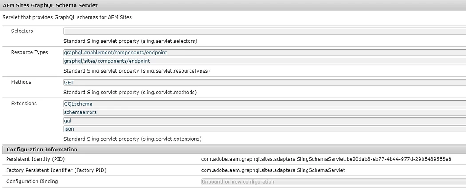Viewport: 466px width, 193px height.
Task: Click the sling.servlet.methods description text
Action: [130, 93]
